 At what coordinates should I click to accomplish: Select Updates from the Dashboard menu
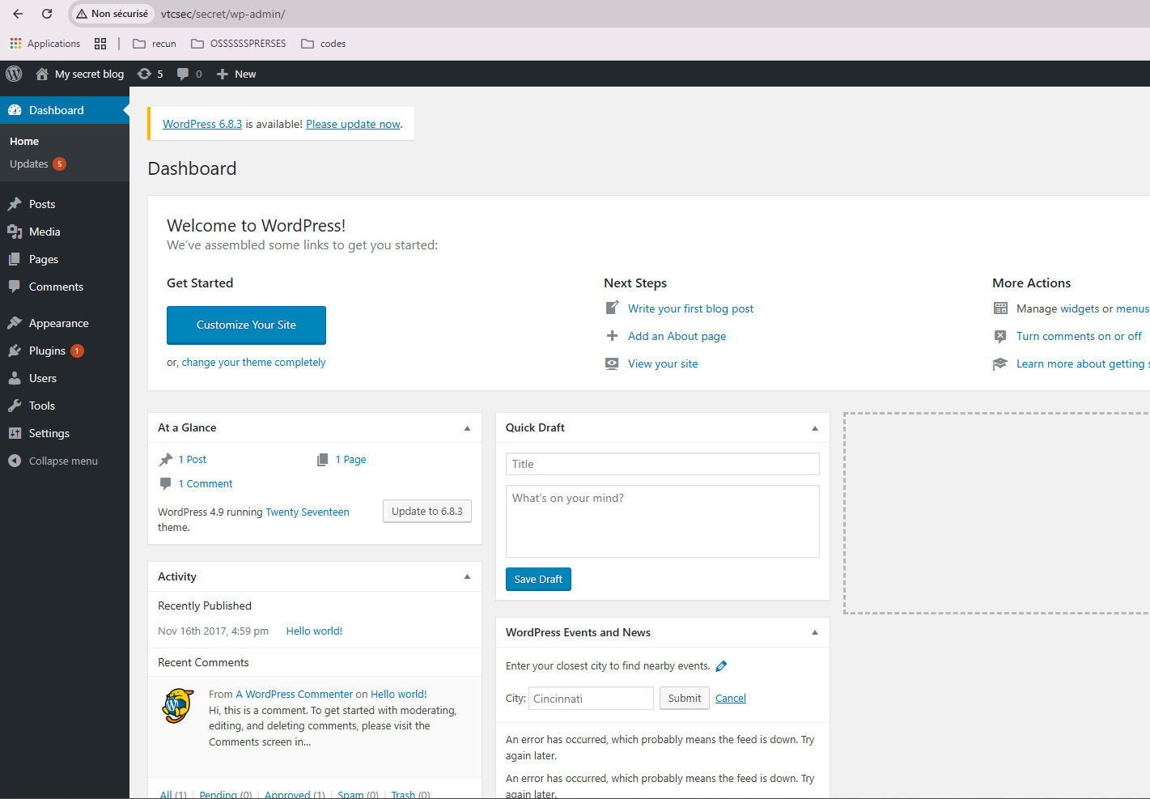point(29,164)
